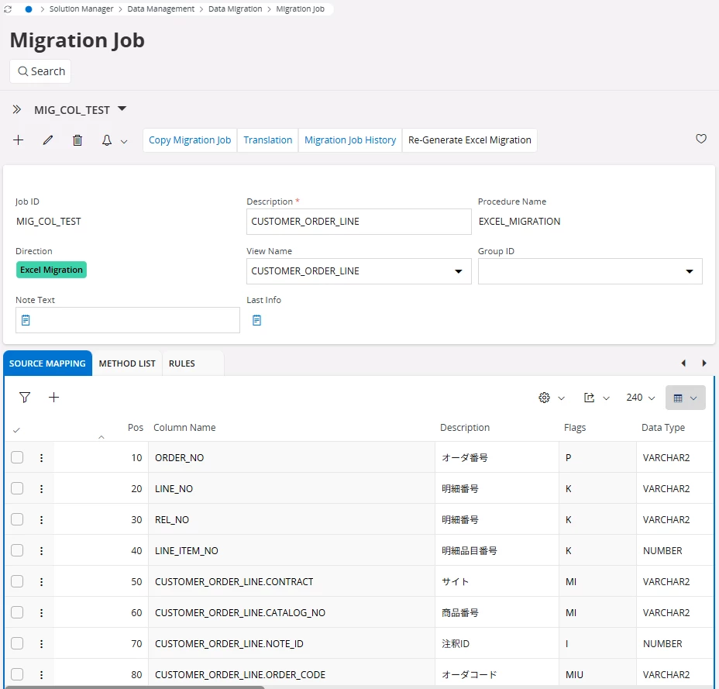The image size is (719, 689).
Task: Open the three-dot menu for ORDER_NO row
Action: 41,458
